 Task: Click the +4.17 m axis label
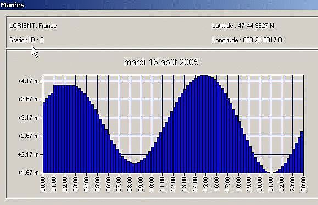(28, 81)
